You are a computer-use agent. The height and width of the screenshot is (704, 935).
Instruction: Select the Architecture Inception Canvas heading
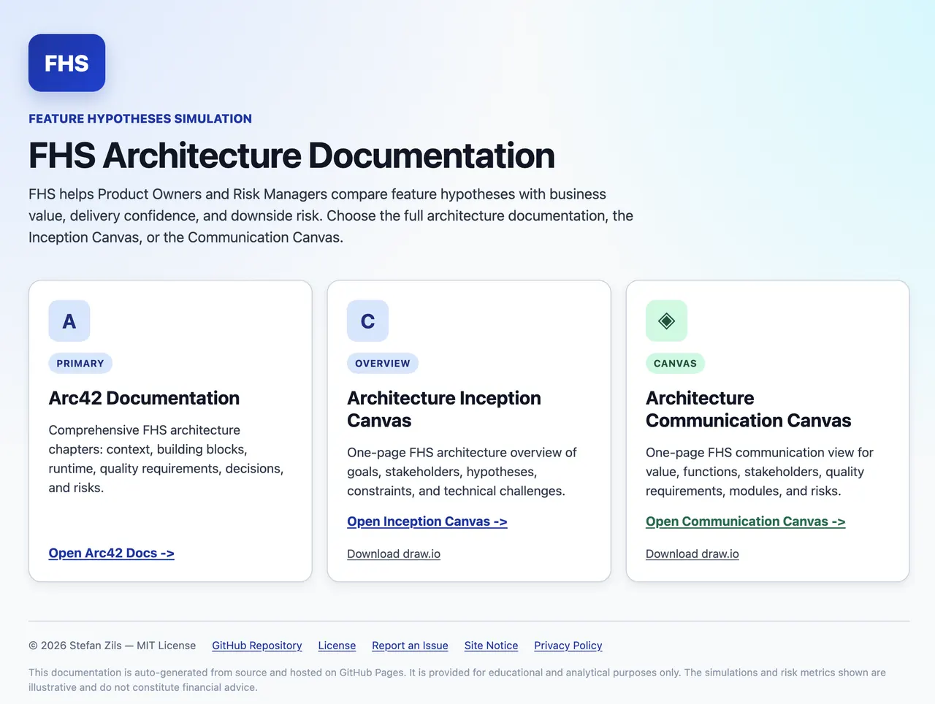click(x=444, y=409)
